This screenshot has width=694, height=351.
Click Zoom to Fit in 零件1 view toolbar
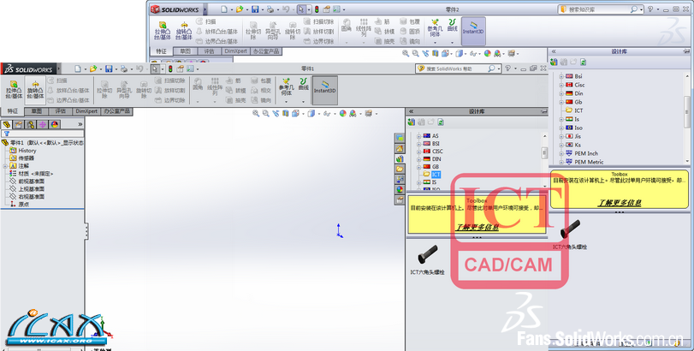click(256, 114)
